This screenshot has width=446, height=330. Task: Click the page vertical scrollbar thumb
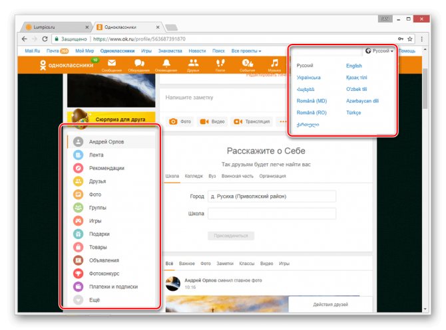point(425,88)
